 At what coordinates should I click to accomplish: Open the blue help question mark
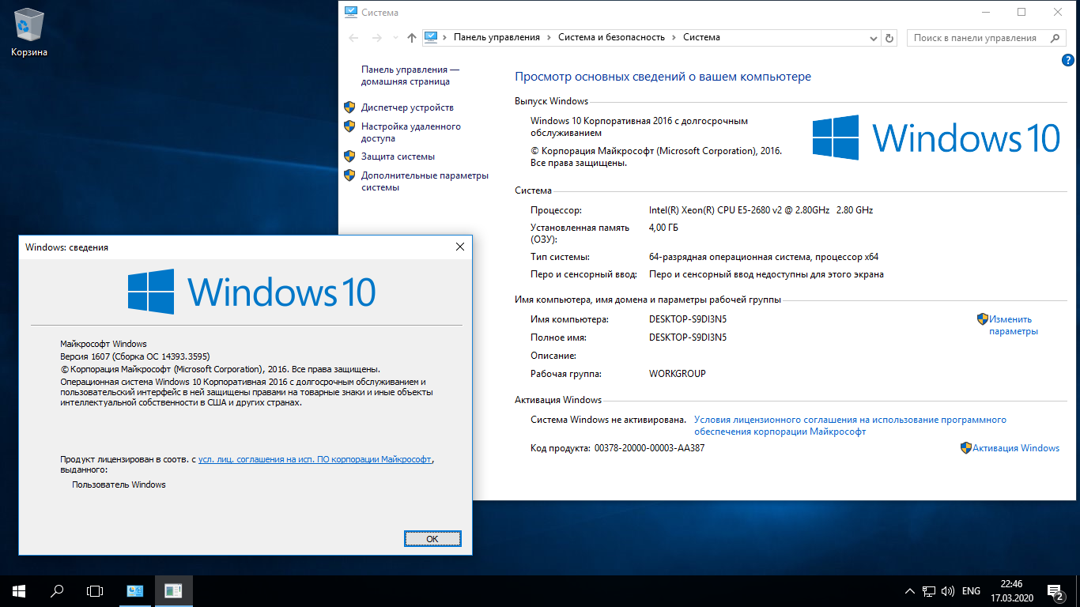click(x=1067, y=60)
